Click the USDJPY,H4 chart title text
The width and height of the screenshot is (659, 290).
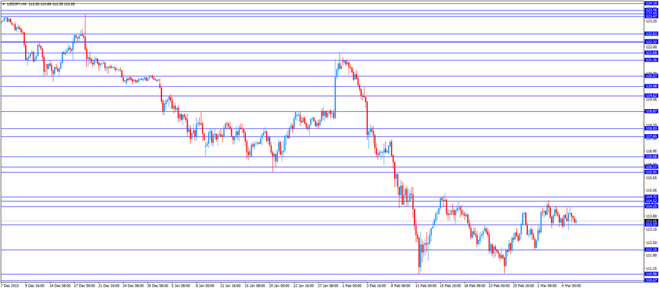click(17, 4)
